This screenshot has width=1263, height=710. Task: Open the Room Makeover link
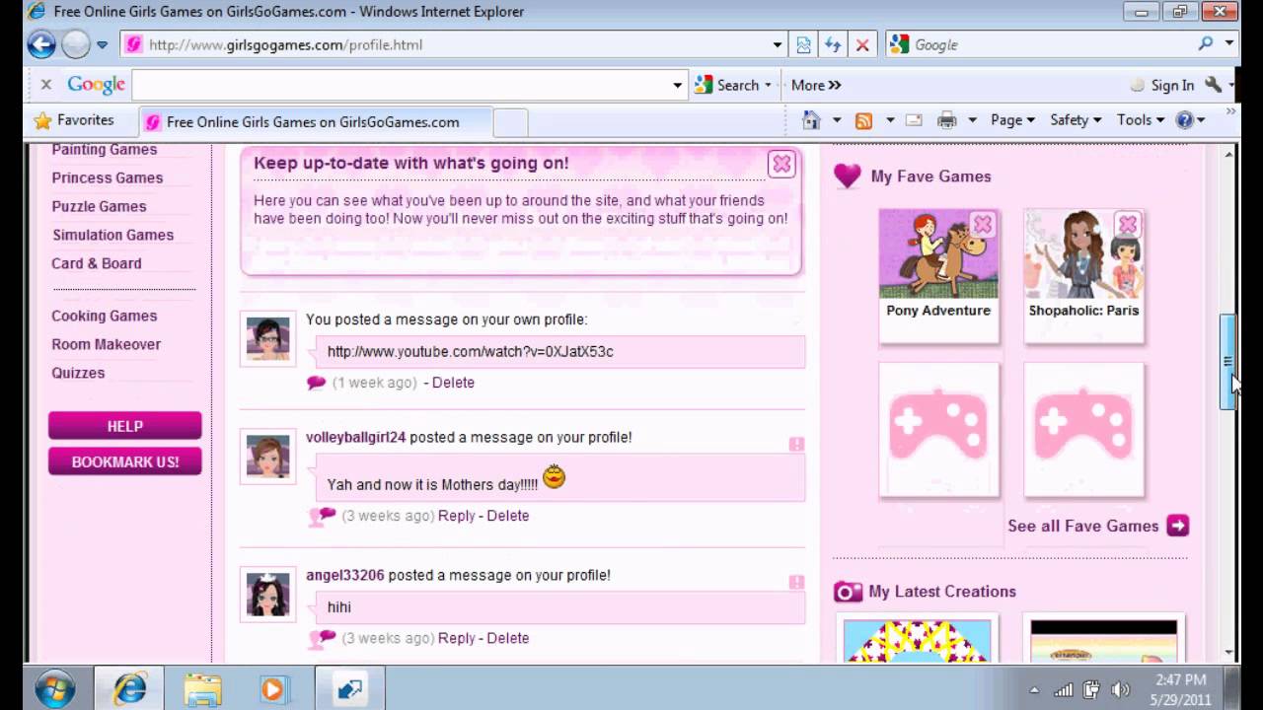(107, 344)
